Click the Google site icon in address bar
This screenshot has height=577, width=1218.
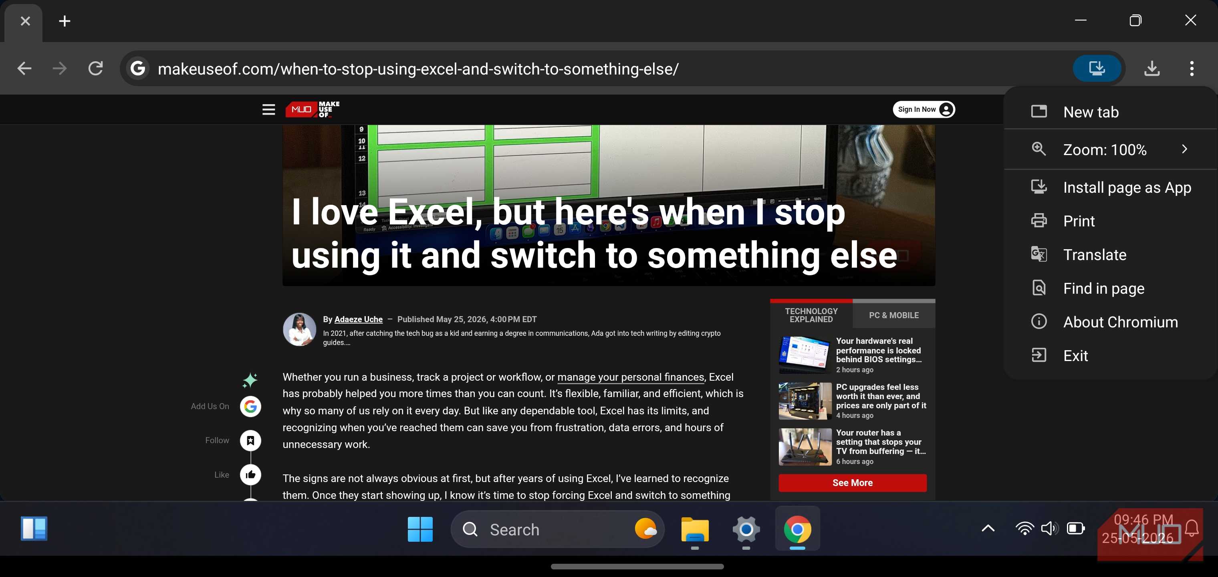[137, 69]
